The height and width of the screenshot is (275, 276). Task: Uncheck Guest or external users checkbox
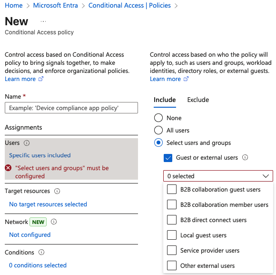click(168, 158)
